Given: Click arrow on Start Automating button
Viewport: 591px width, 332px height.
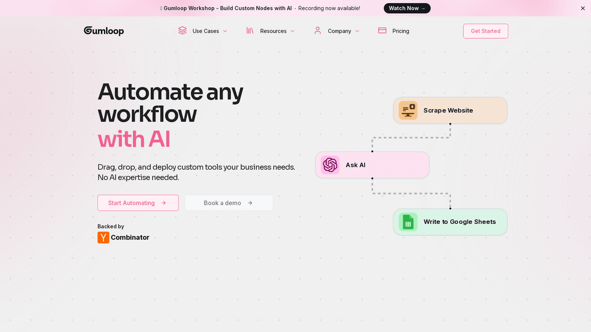Looking at the screenshot, I should [164, 203].
